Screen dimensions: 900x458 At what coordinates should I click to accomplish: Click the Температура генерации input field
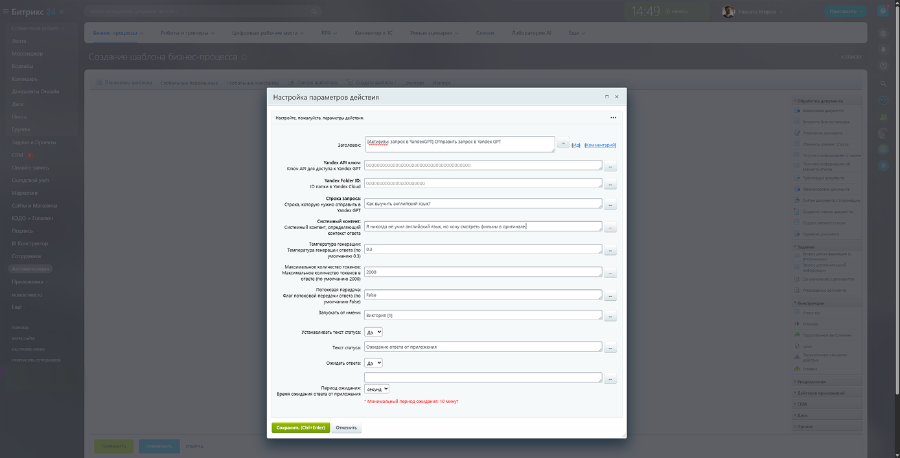[x=483, y=249]
